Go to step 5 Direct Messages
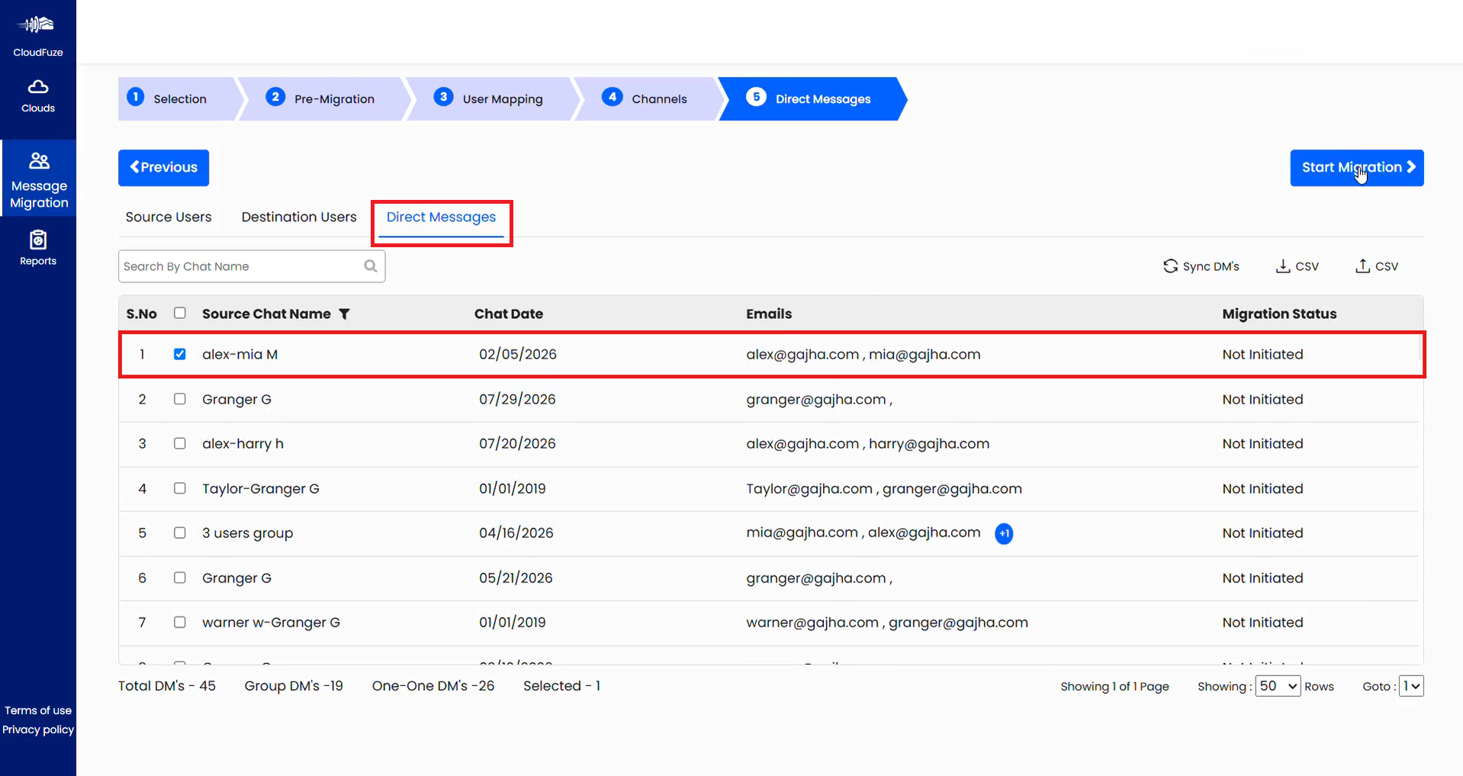Screen dimensions: 1463x776 tap(812, 98)
